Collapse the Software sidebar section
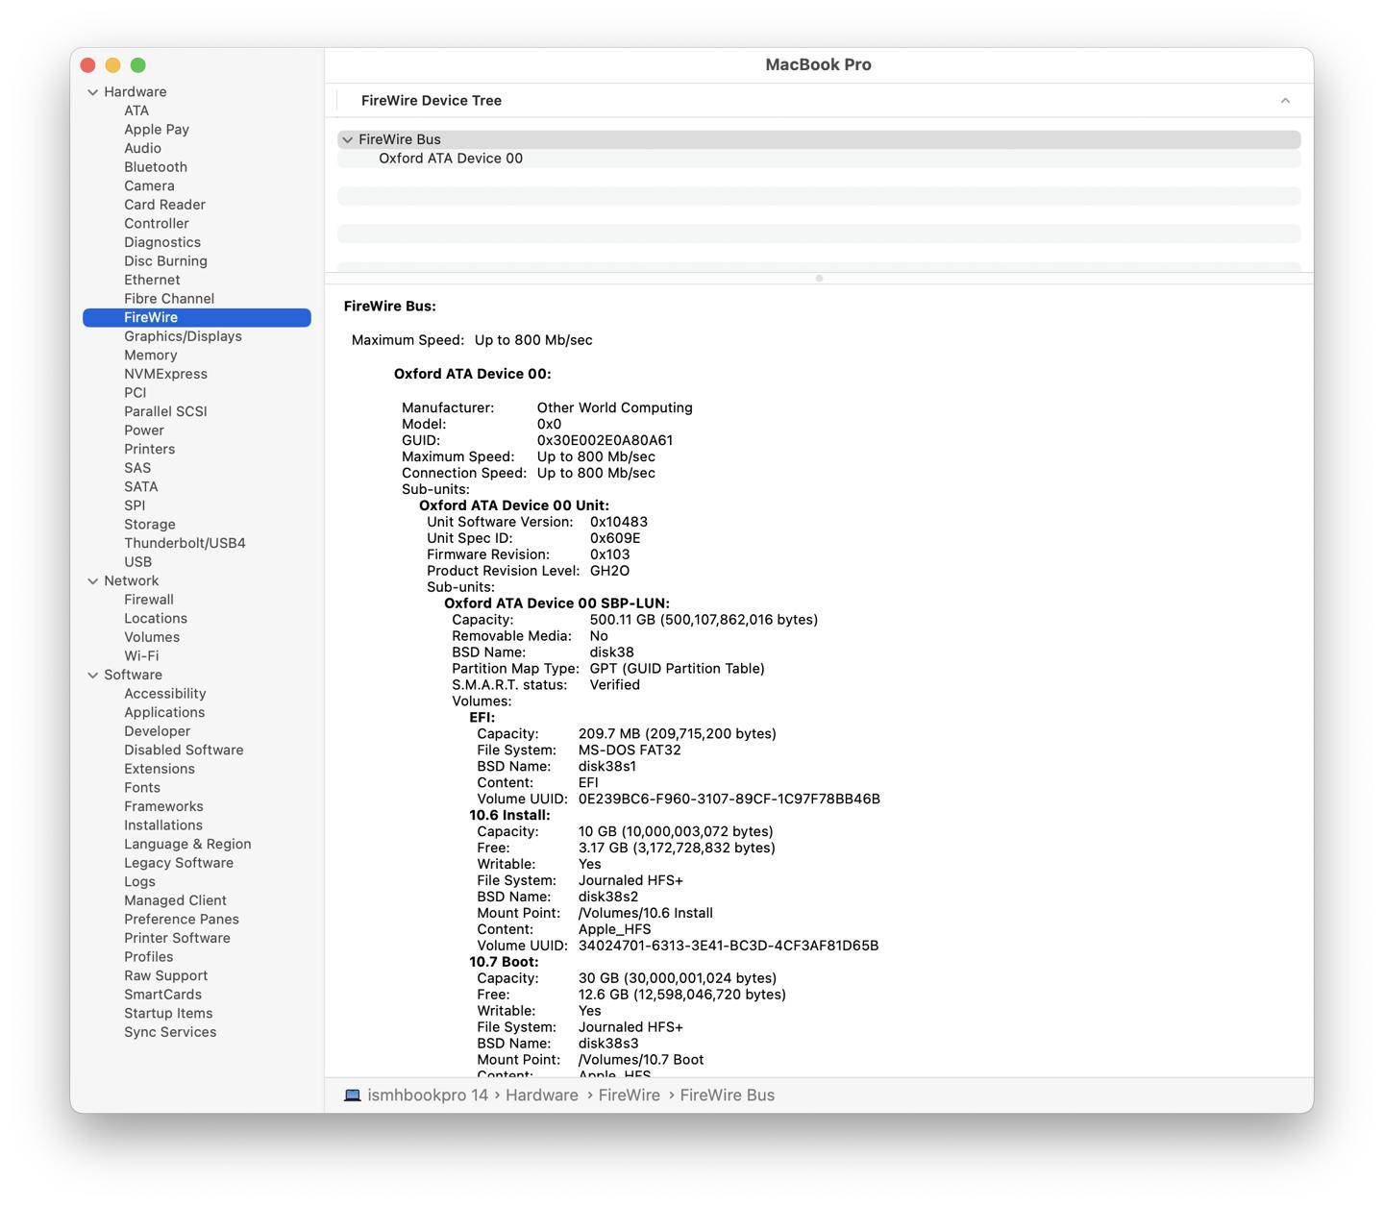This screenshot has height=1206, width=1384. tap(93, 676)
